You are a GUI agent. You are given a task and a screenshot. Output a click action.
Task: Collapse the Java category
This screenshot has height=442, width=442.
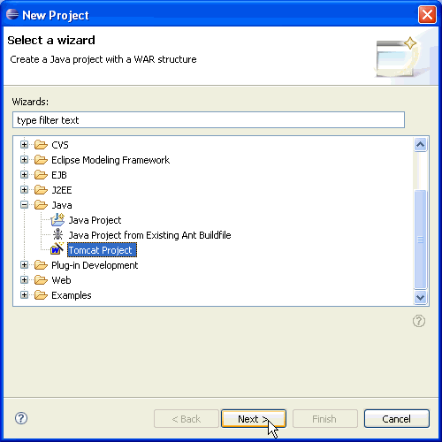(25, 205)
